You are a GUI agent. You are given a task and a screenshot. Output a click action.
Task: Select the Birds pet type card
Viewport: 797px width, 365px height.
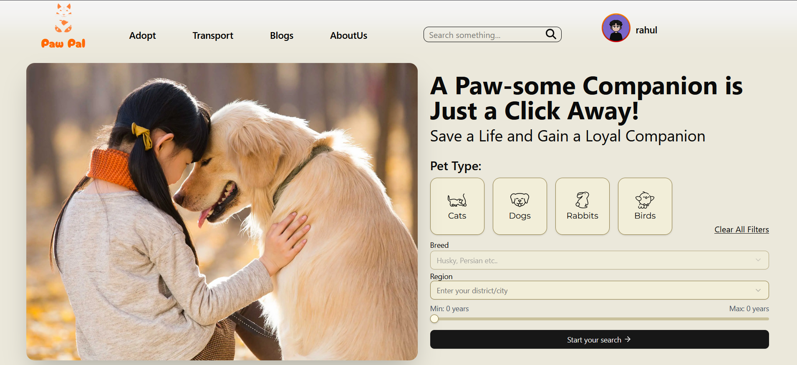click(645, 206)
